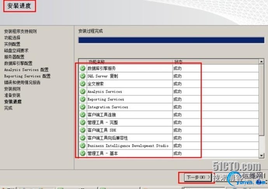Screen dimensions: 268x189
Task: Select 错误和使用情况报告 in sidebar
Action: 23,82
